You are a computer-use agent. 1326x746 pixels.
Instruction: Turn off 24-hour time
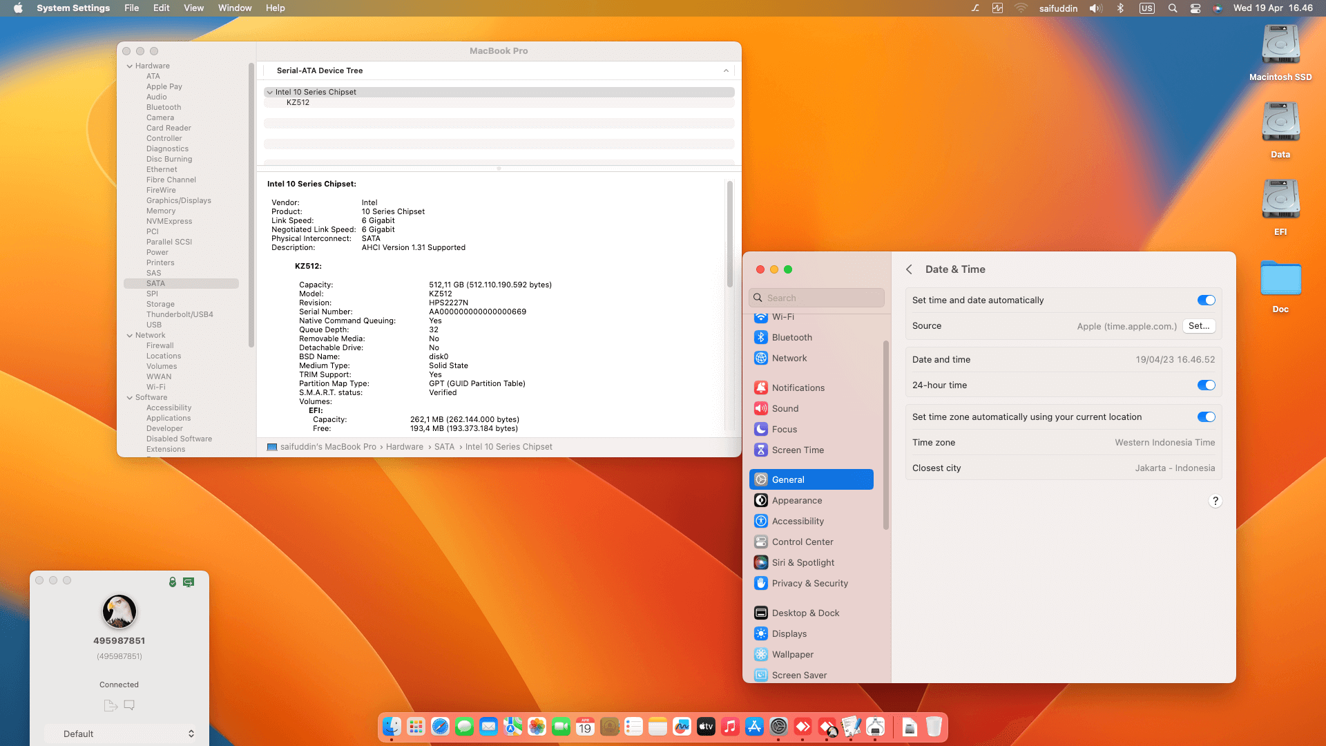click(x=1206, y=385)
